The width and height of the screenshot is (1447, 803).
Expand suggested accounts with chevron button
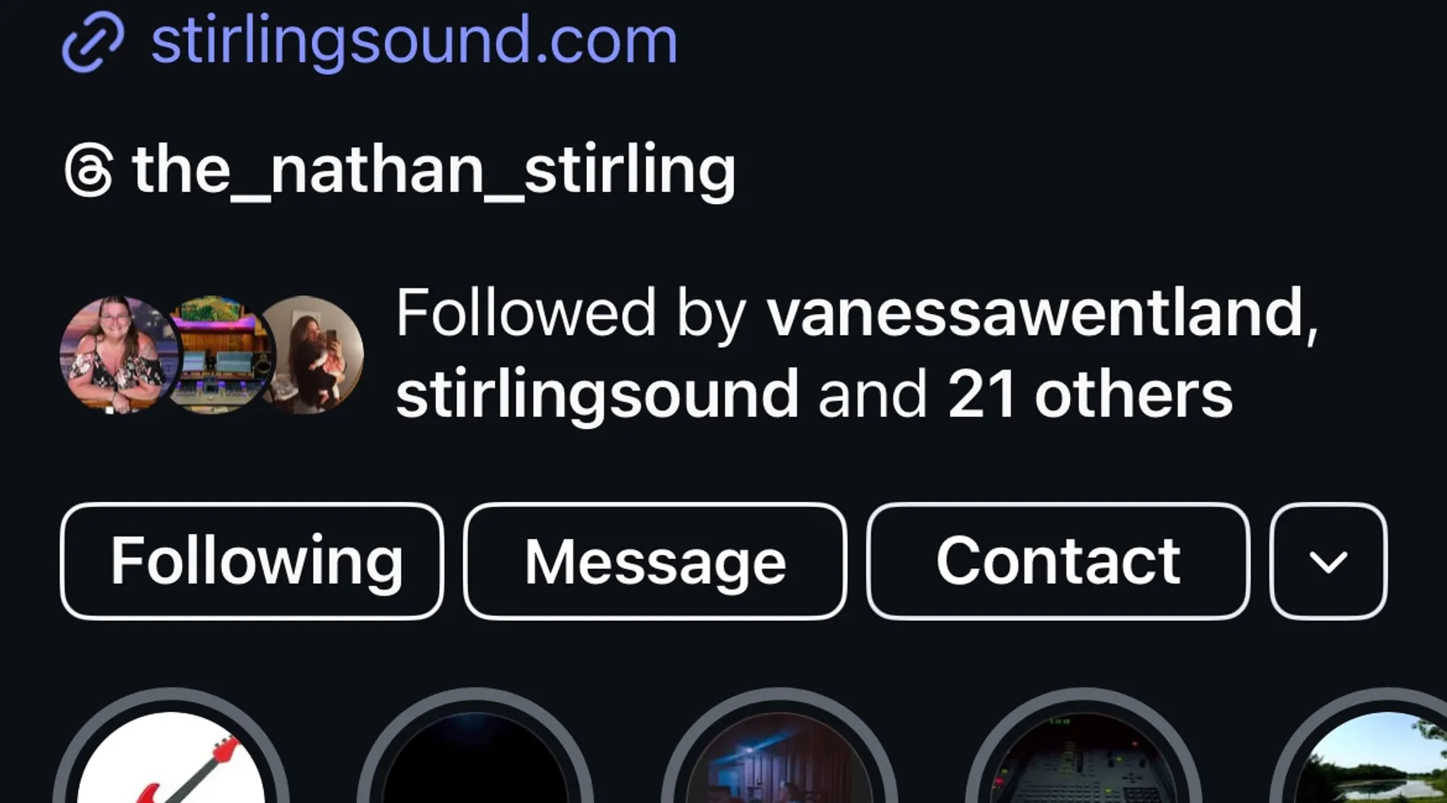1328,561
